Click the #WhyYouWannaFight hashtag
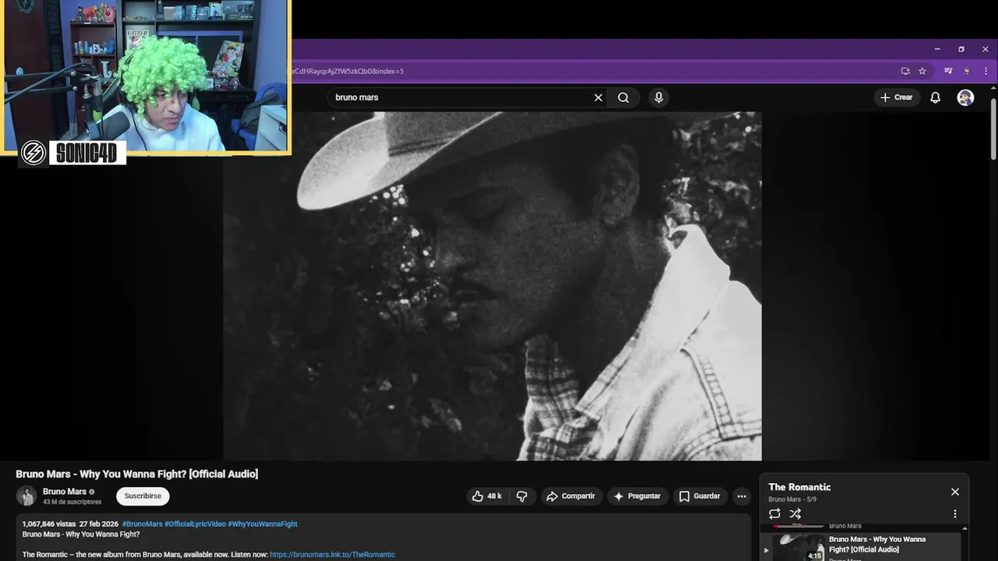 pyautogui.click(x=263, y=524)
